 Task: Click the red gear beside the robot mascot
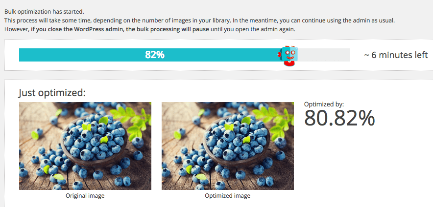tap(280, 55)
